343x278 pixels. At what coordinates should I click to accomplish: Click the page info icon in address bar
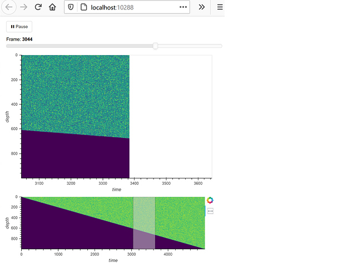(x=83, y=7)
